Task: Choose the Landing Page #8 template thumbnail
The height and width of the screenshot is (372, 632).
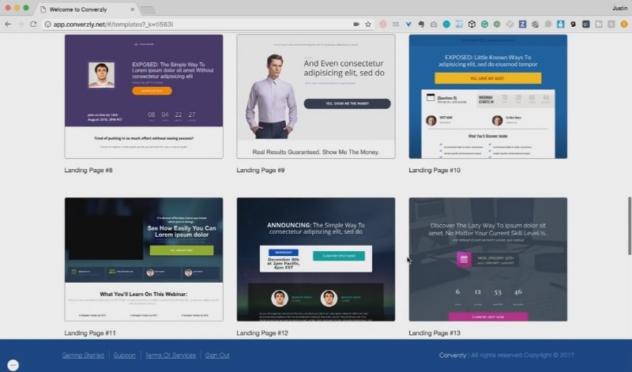Action: (144, 96)
